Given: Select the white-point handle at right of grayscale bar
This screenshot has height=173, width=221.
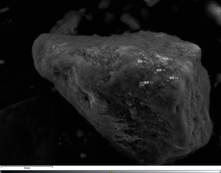Looking at the screenshot, I should point(220,172).
